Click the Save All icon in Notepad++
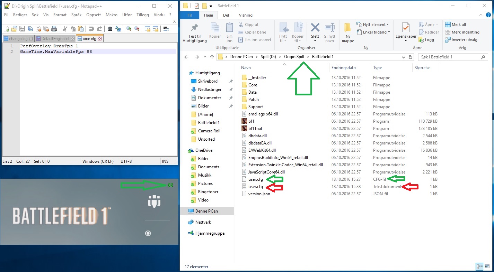Image resolution: width=494 pixels, height=272 pixels. 30,29
